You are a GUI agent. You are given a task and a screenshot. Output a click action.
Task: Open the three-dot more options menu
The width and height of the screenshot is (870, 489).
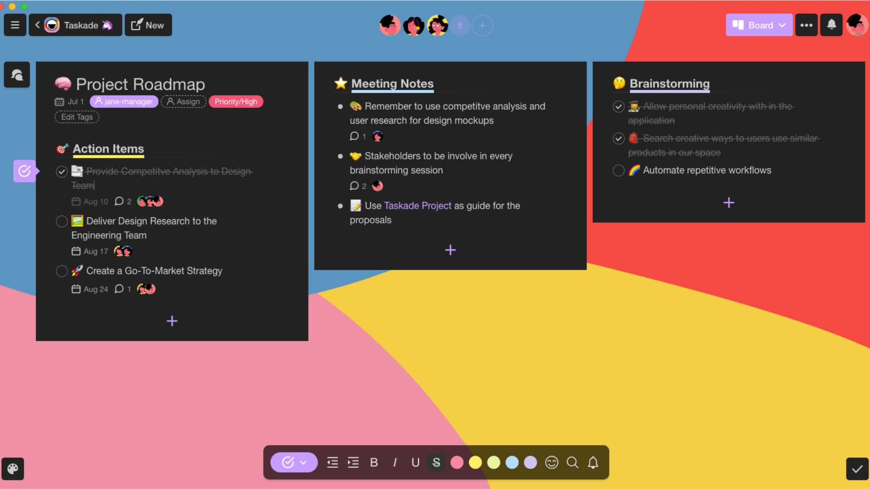[806, 25]
